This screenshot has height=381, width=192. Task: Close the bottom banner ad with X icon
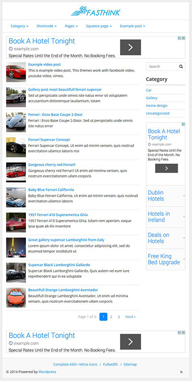183,332
